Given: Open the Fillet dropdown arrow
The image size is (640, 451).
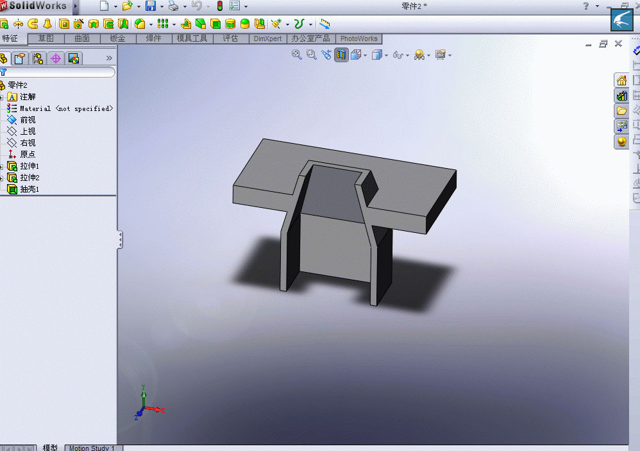Looking at the screenshot, I should click(151, 24).
